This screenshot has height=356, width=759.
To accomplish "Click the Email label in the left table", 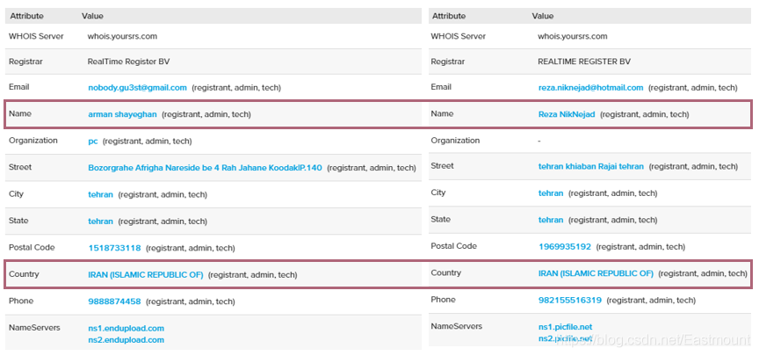I will tap(18, 87).
